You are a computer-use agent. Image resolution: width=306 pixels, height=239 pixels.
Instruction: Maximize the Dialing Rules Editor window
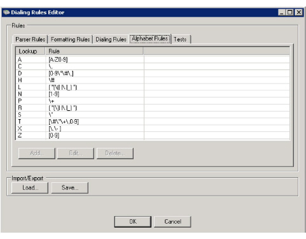(289, 12)
